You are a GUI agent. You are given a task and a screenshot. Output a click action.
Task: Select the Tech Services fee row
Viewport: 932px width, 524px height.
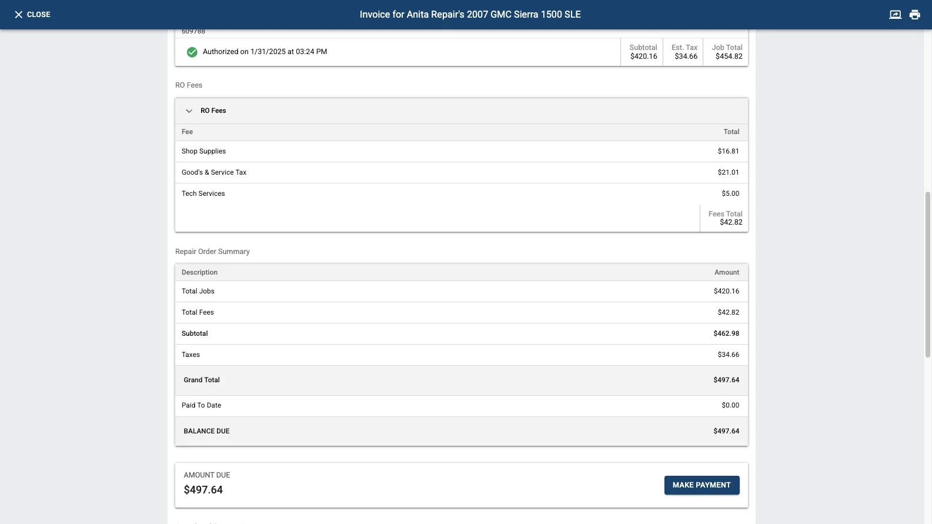click(462, 193)
